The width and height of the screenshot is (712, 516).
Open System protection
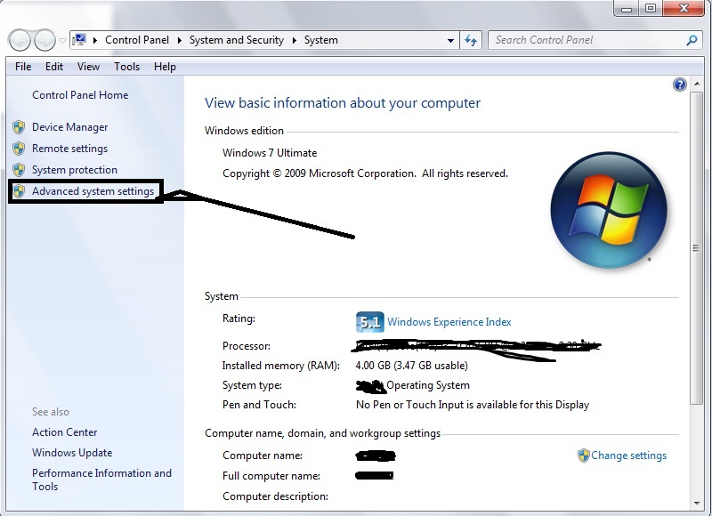(x=75, y=170)
